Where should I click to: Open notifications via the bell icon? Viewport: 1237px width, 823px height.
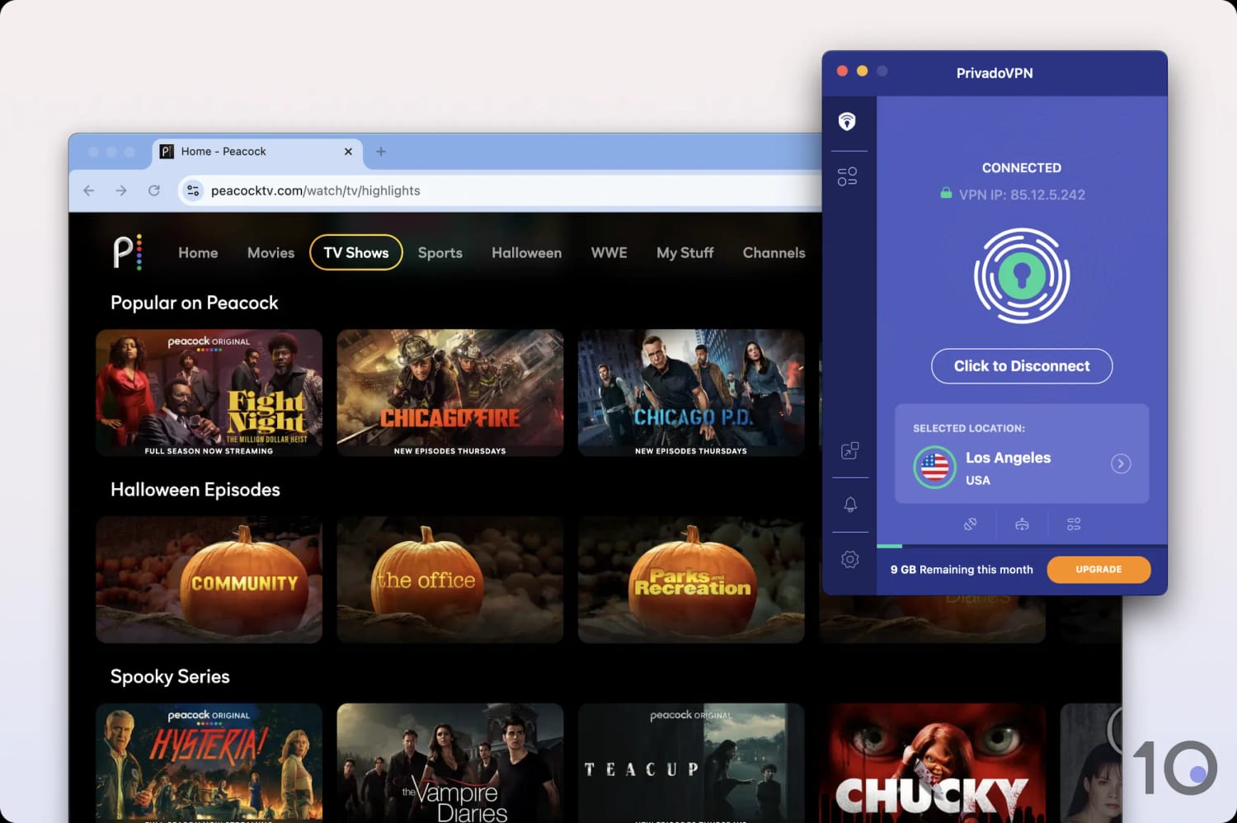tap(849, 505)
